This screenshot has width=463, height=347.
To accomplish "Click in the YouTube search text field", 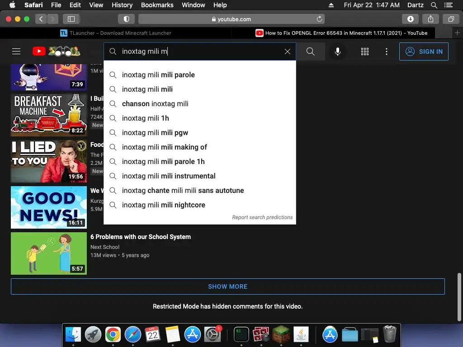I will [201, 52].
